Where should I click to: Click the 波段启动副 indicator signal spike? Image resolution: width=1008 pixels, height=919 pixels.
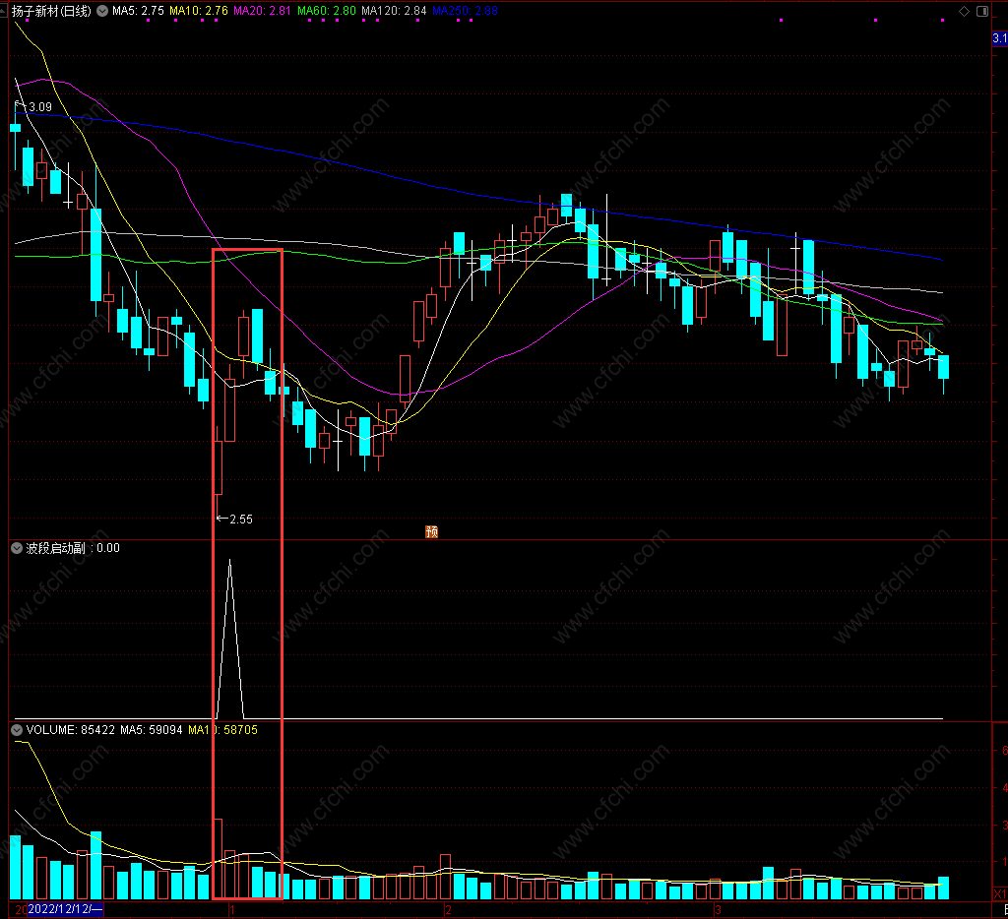pos(230,637)
